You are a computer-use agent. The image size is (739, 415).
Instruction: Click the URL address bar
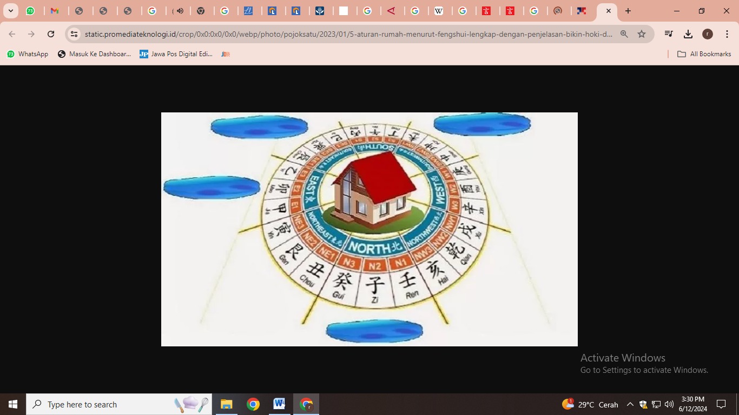pyautogui.click(x=346, y=34)
